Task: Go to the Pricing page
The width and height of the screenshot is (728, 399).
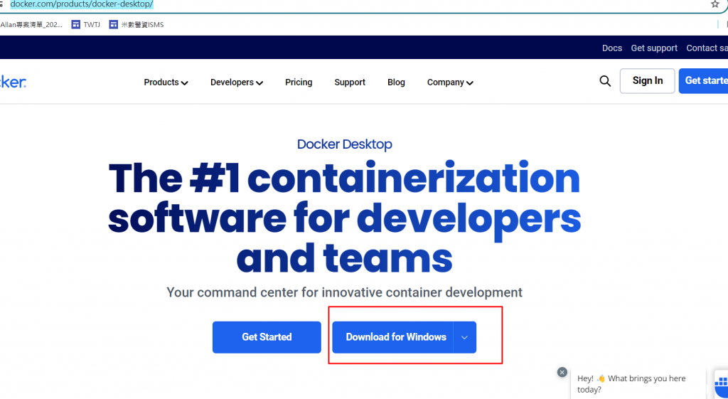Action: point(299,83)
